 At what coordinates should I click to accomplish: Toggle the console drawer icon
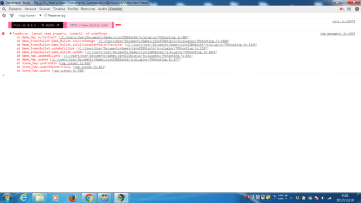(x=349, y=9)
